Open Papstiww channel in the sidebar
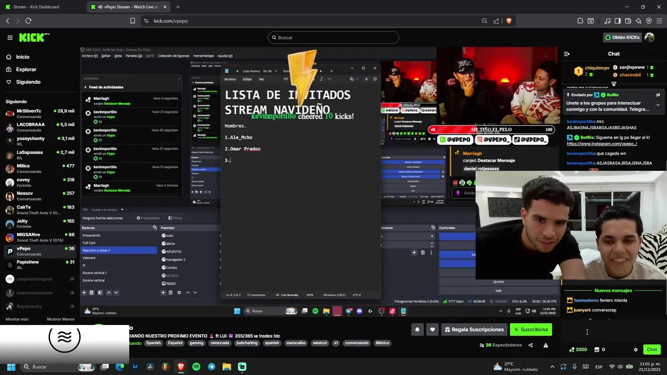The width and height of the screenshot is (667, 375). (40, 265)
